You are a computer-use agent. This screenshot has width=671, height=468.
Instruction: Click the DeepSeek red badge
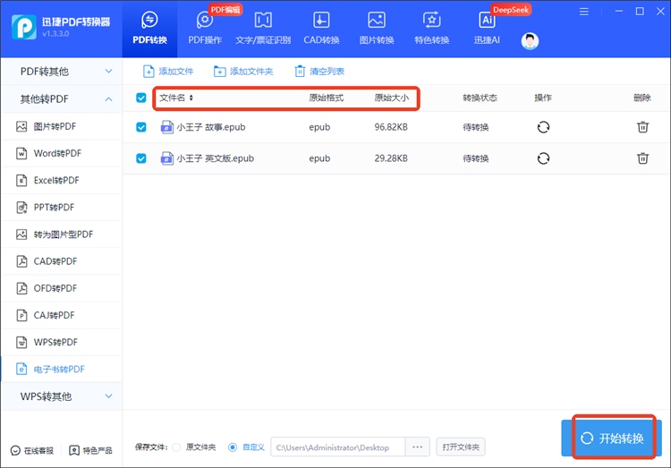pos(511,10)
